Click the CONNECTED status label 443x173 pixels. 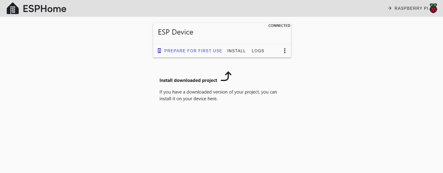(279, 26)
